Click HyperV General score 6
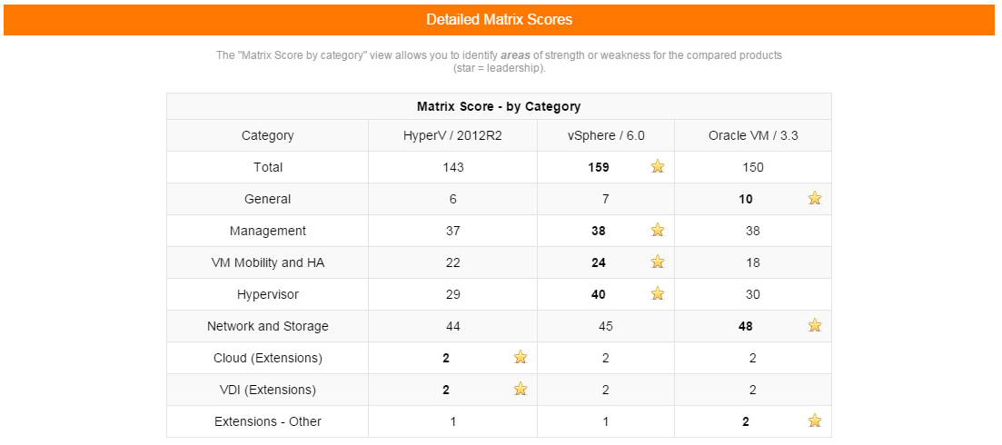Screen dimensions: 1002x445 (x=453, y=199)
